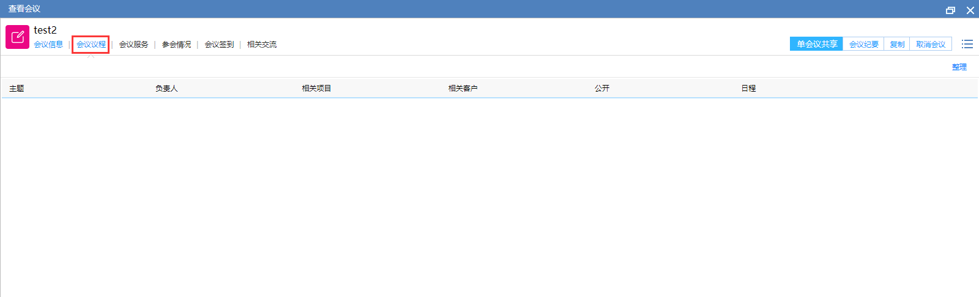This screenshot has height=297, width=979.
Task: Click the 负责人 column header
Action: (x=166, y=89)
